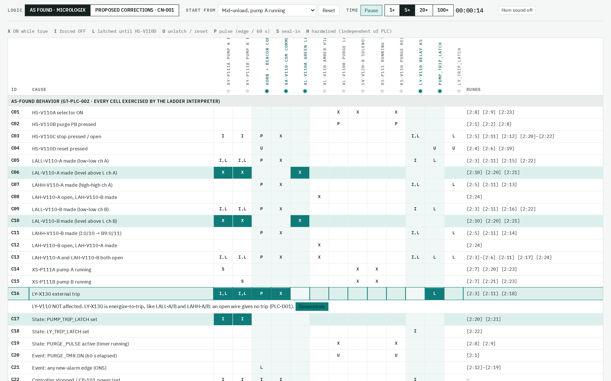Click the simulation clock 00:00:14

pyautogui.click(x=469, y=10)
